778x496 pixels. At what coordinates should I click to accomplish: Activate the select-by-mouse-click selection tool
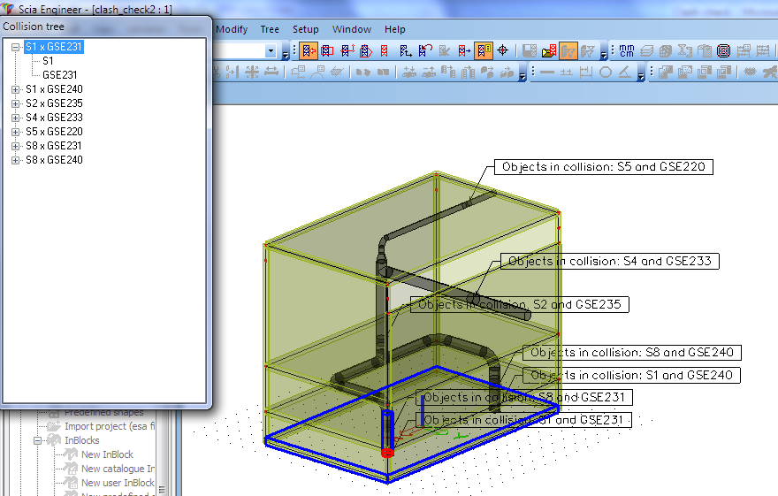309,50
